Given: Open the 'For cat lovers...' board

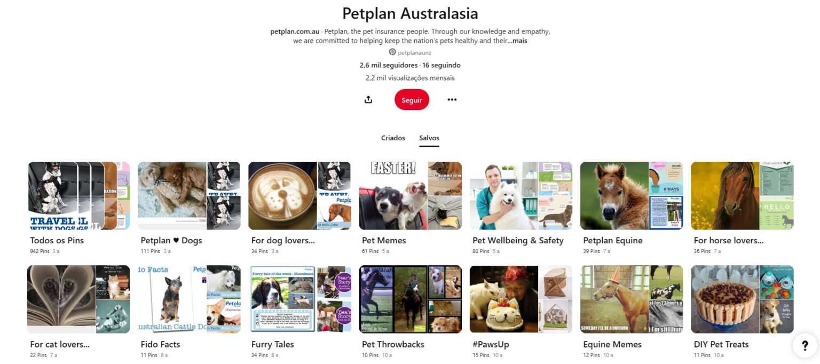Looking at the screenshot, I should (78, 299).
